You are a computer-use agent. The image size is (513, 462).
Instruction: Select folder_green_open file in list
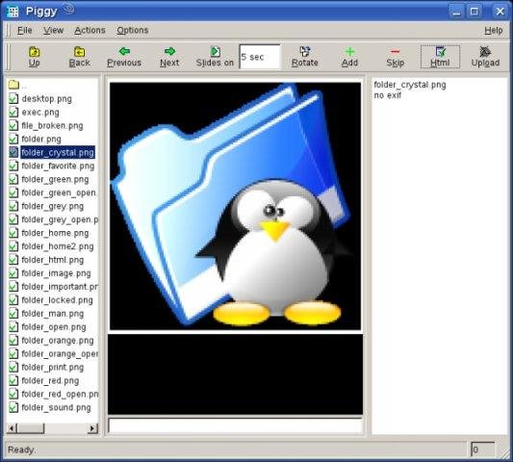(x=60, y=192)
